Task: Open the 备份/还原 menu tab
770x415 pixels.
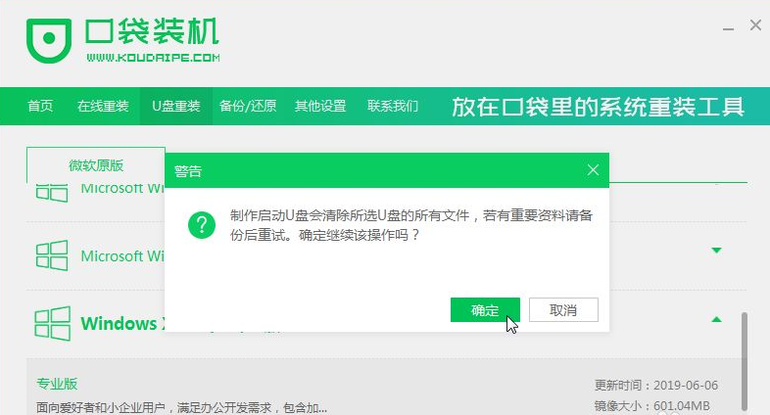Action: pos(248,106)
